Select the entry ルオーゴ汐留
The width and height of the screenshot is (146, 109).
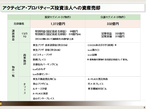coord(40,89)
